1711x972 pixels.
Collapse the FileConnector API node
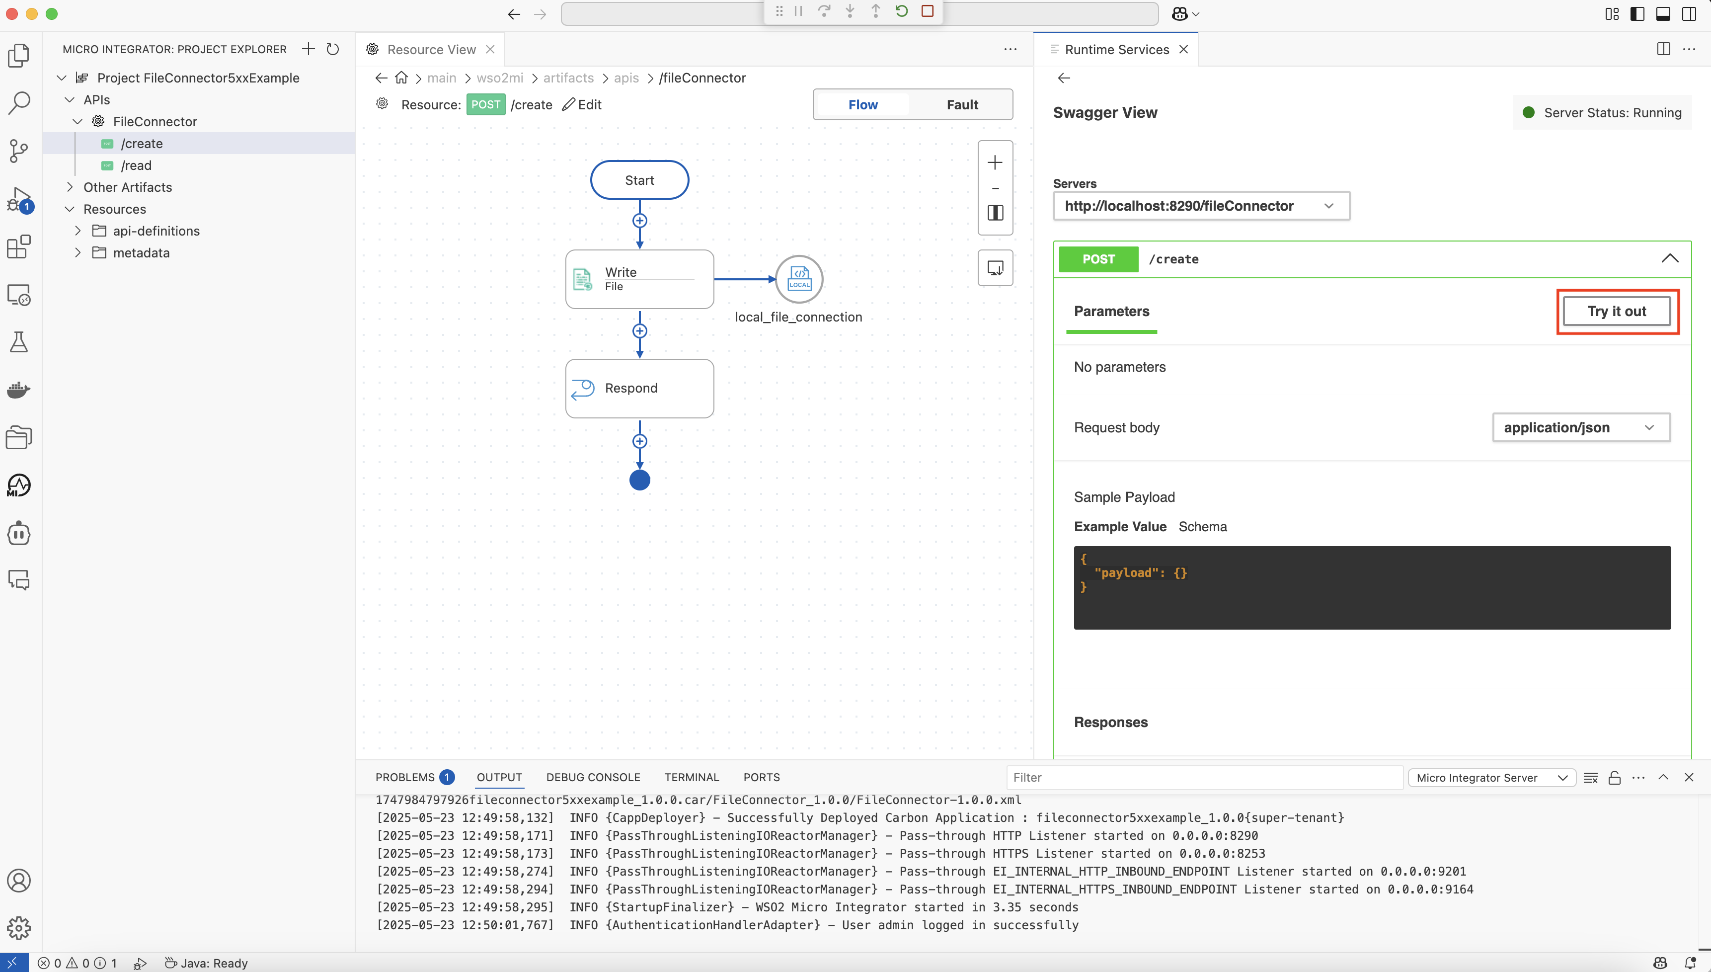pyautogui.click(x=78, y=121)
